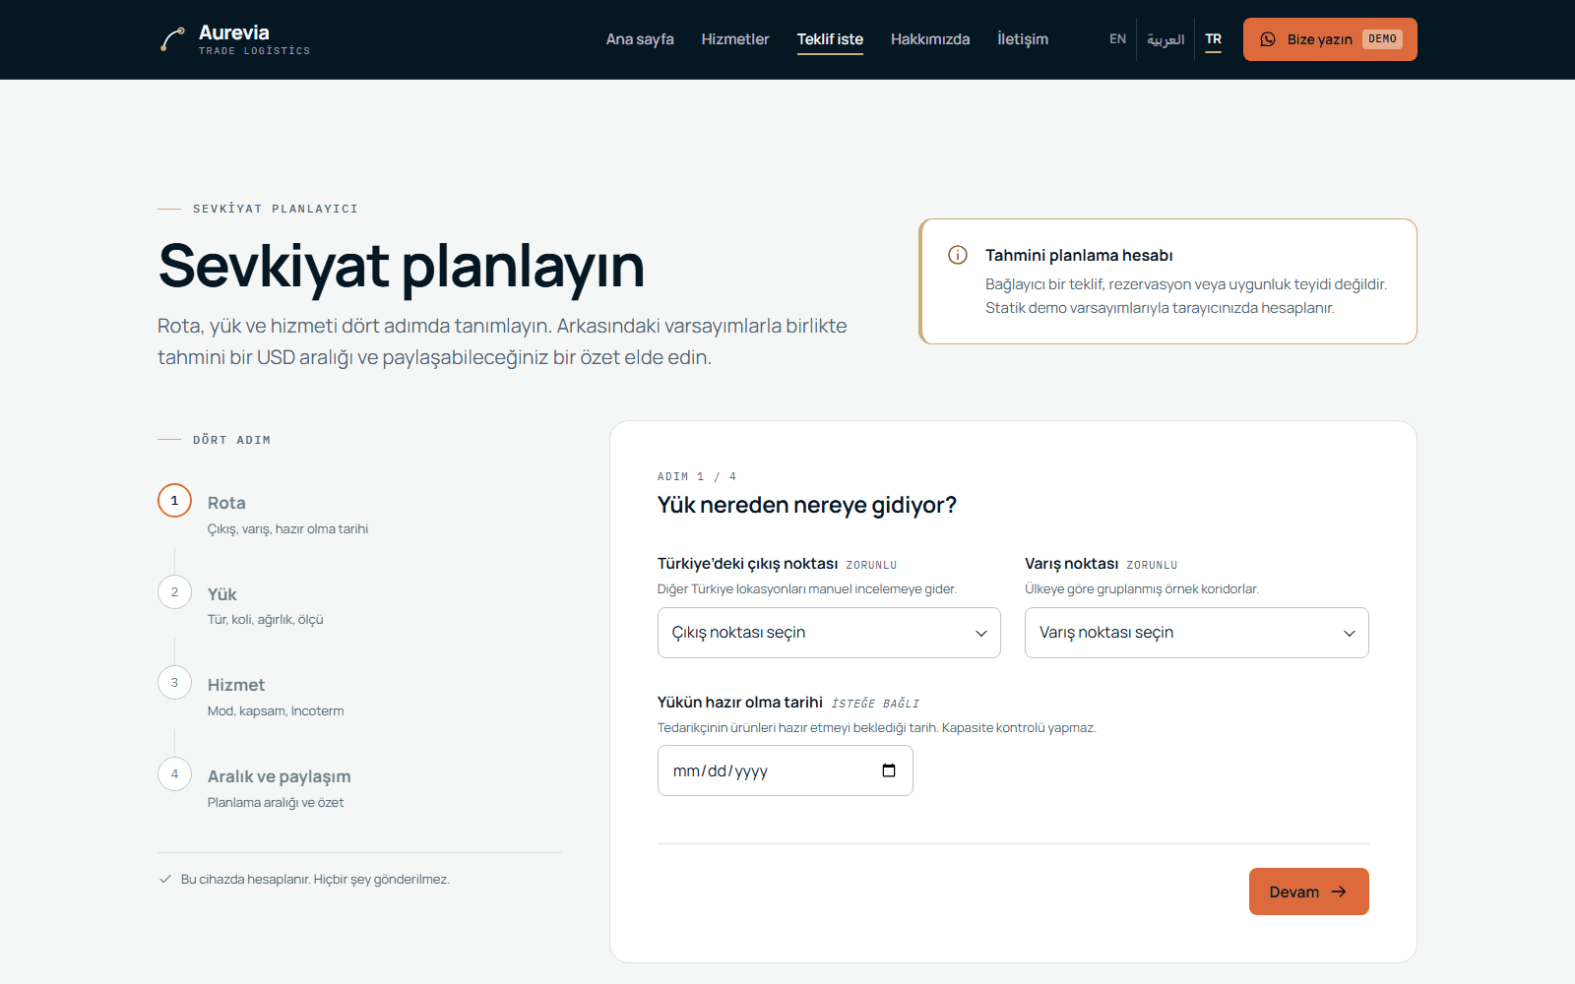This screenshot has width=1575, height=984.
Task: Open the Varış noktası seçin dropdown
Action: (x=1197, y=633)
